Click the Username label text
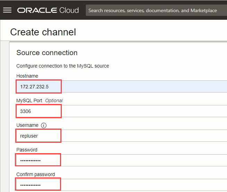227x192 pixels. tap(27, 125)
